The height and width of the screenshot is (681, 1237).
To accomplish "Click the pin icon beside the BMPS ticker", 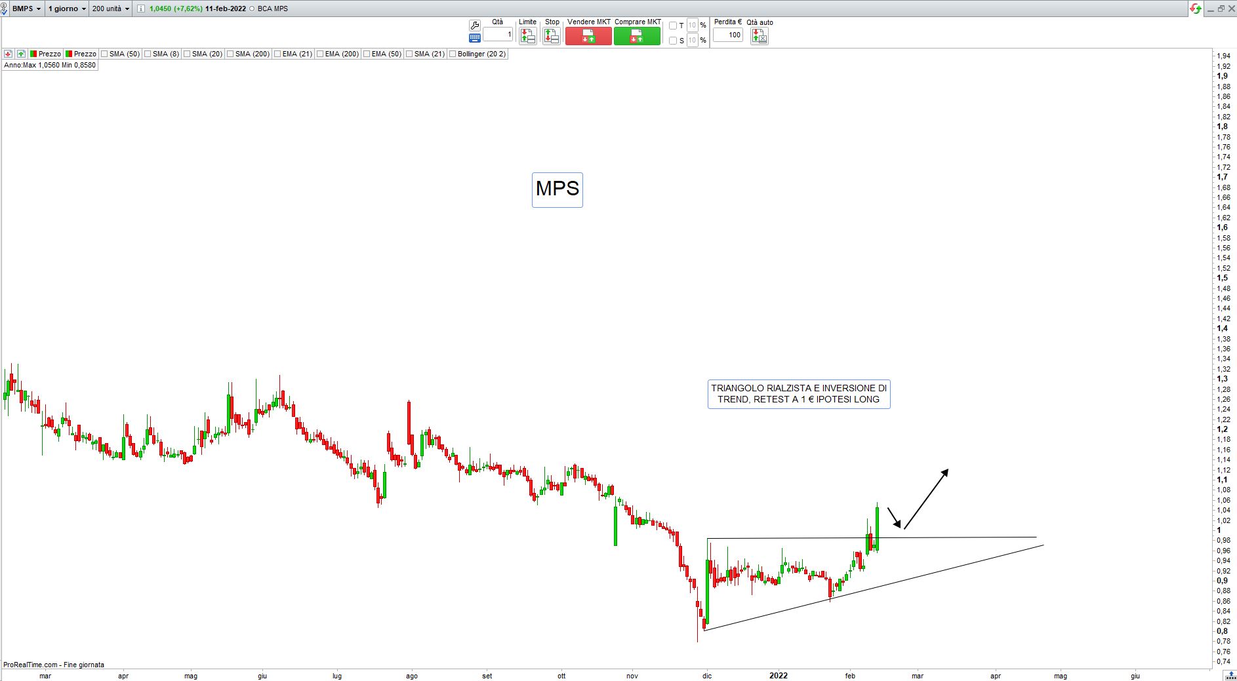I will tap(4, 9).
